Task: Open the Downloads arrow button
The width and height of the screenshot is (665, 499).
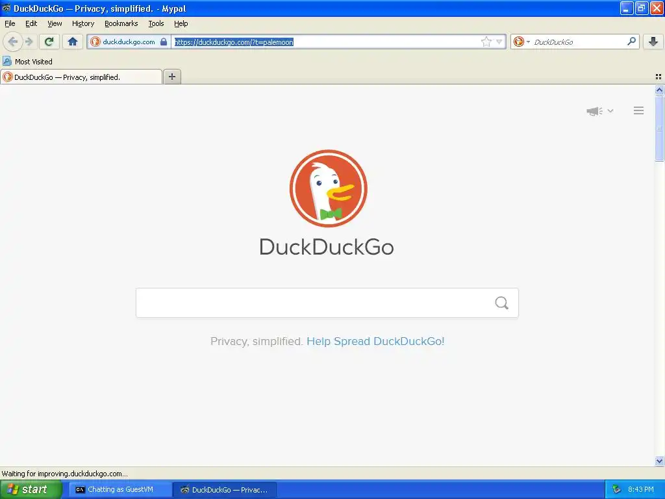Action: tap(653, 42)
